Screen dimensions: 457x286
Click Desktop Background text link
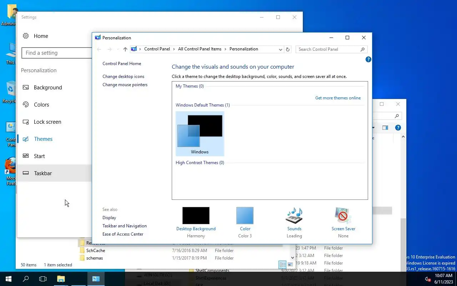pyautogui.click(x=196, y=229)
